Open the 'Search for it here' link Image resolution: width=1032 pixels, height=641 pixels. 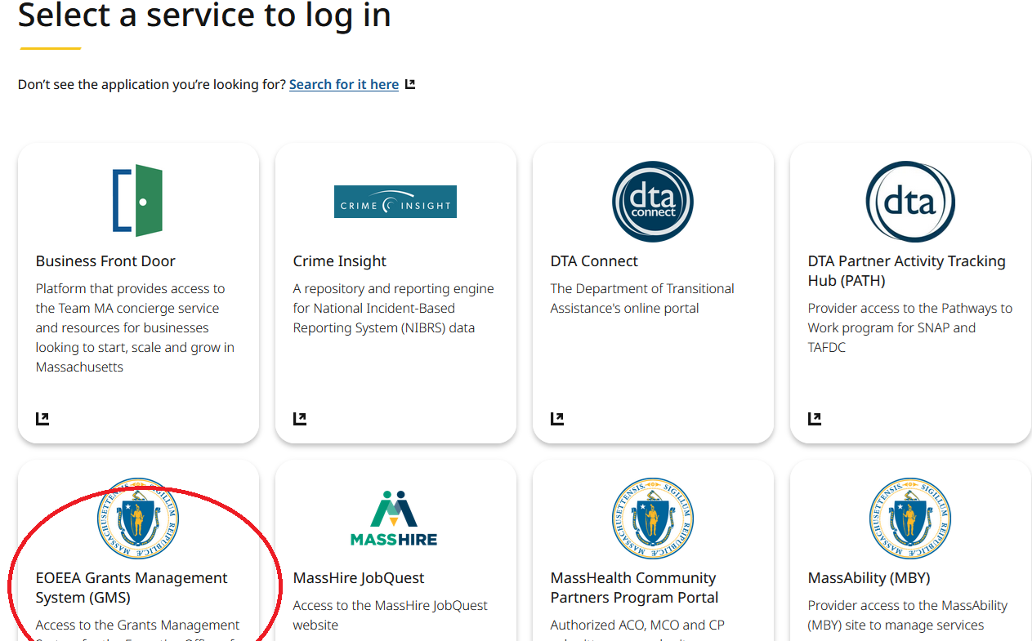344,84
